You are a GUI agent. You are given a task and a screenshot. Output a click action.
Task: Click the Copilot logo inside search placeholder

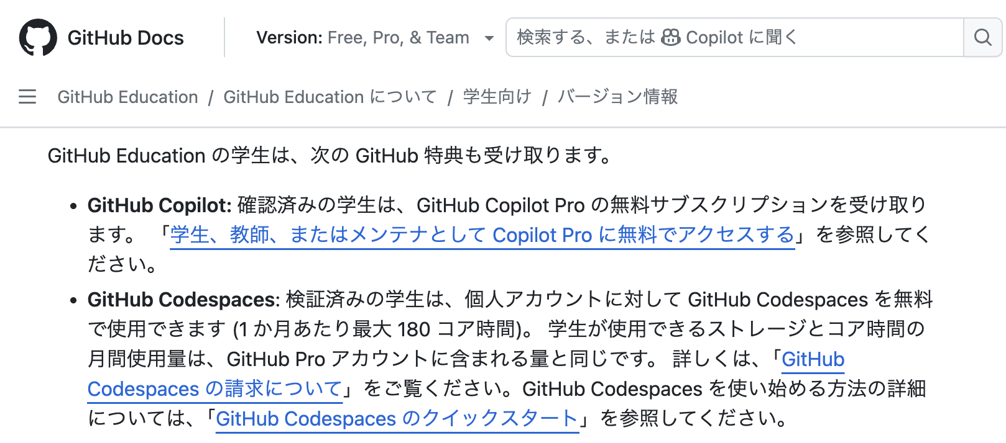(671, 37)
